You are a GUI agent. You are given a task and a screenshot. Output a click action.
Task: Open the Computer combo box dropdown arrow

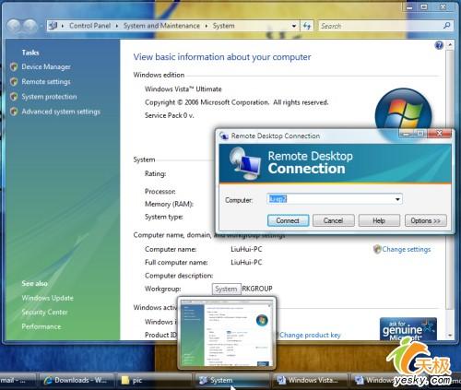397,199
